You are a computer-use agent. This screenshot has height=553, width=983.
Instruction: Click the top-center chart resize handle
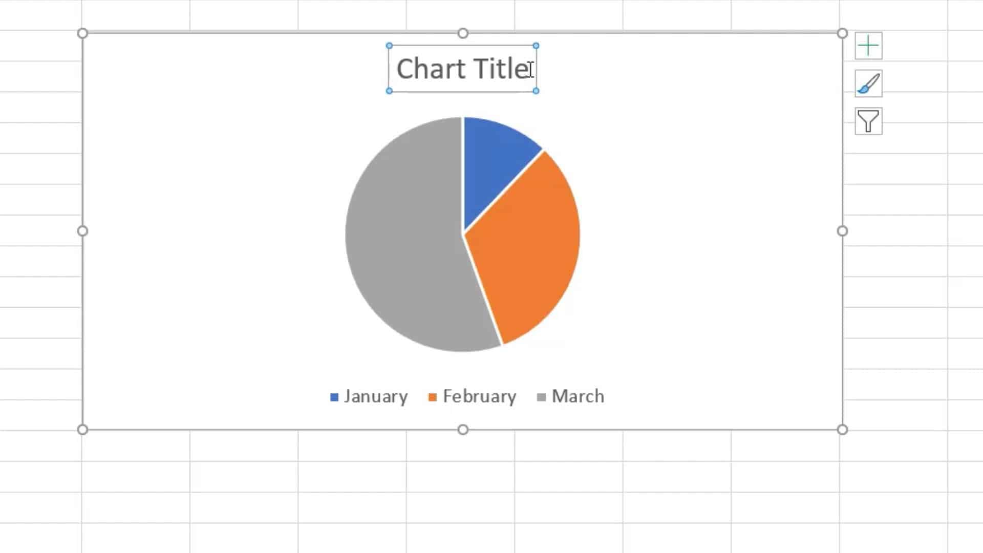point(463,33)
